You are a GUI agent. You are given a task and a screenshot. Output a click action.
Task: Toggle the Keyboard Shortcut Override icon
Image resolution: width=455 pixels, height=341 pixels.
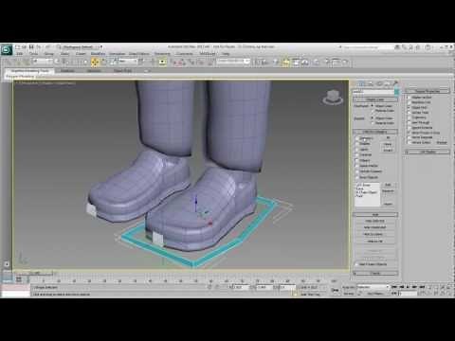162,63
